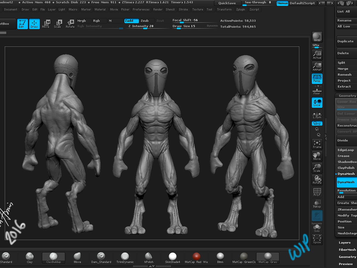Activate the Draw mode button
Viewport: 357px width, 268px height.
34,24
